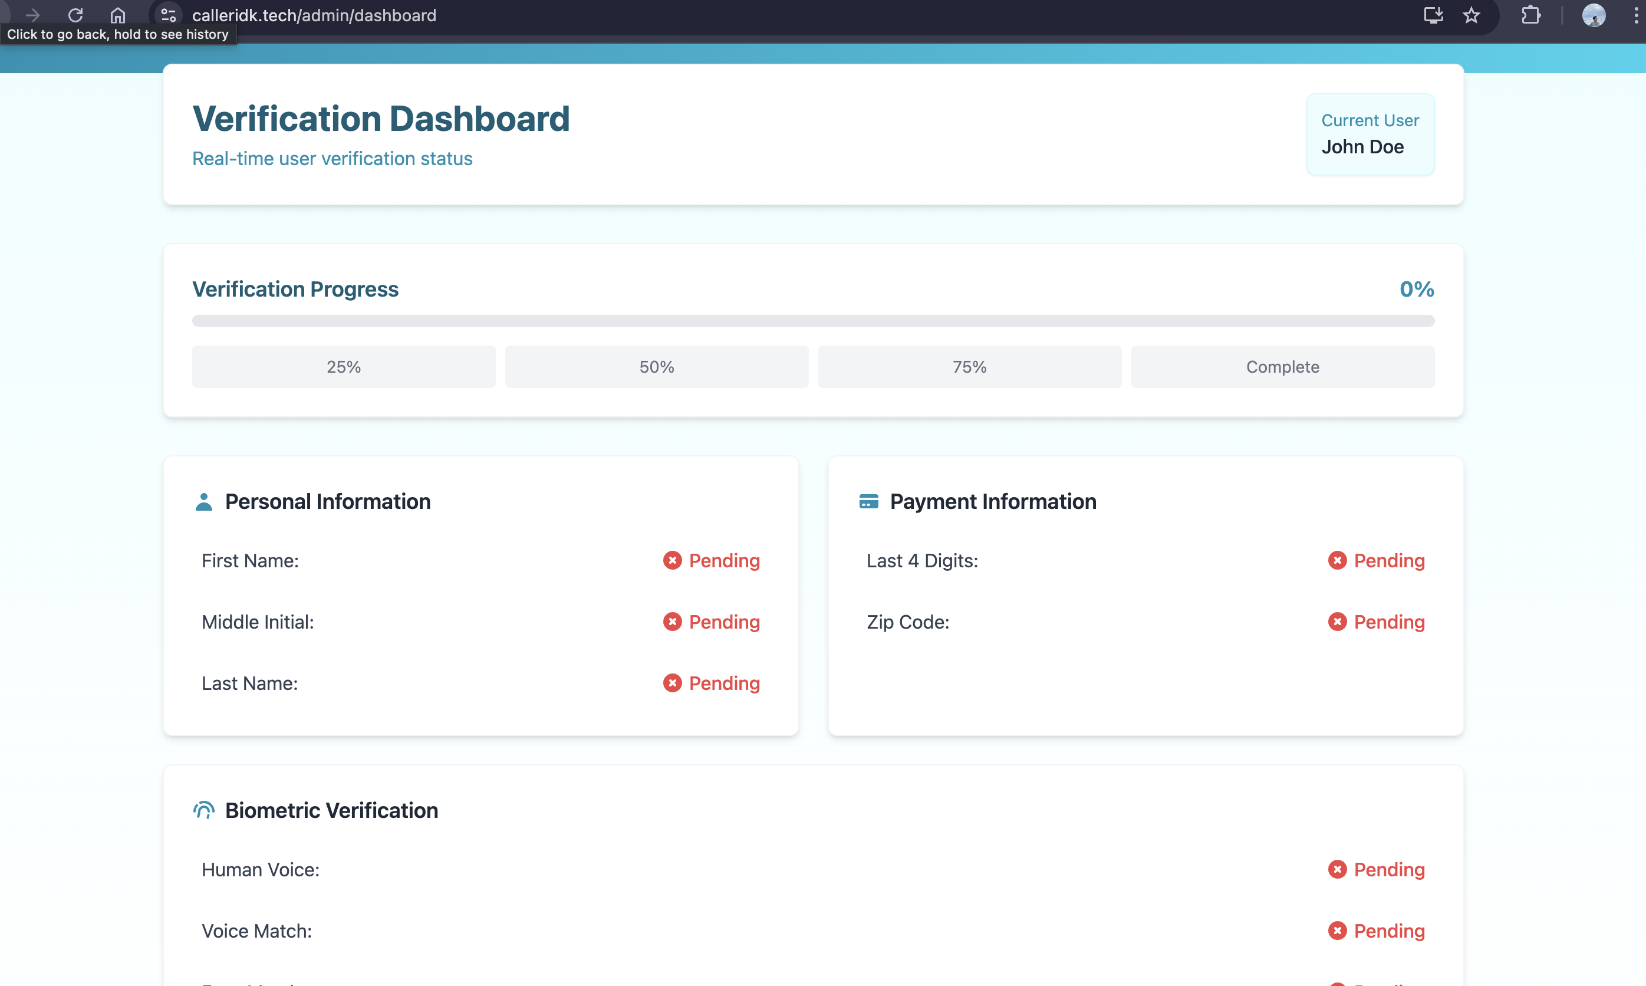Click the Human Voice Pending status

(x=1388, y=870)
